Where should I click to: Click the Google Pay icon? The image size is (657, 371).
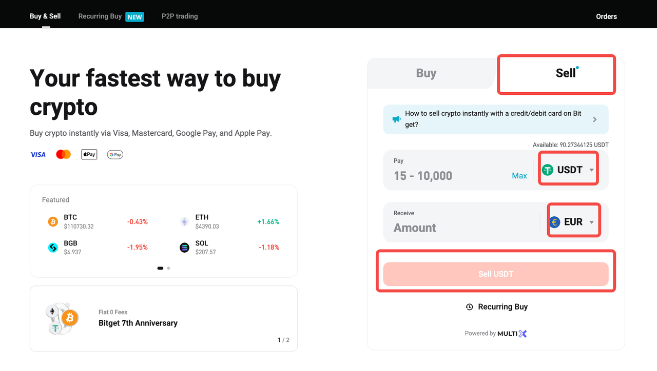click(x=115, y=154)
